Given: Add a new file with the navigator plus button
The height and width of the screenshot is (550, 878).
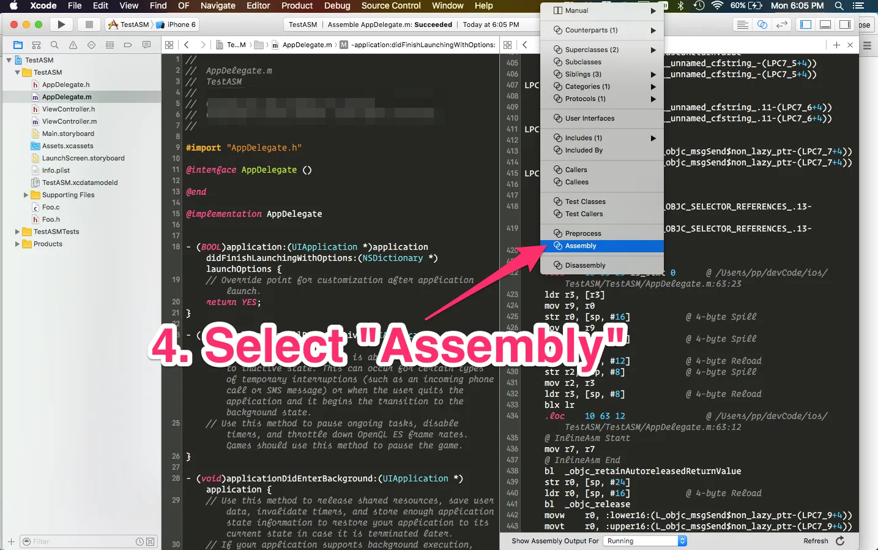Looking at the screenshot, I should (x=11, y=541).
